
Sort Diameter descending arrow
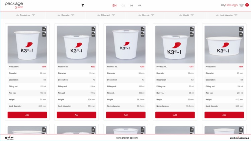[x=73, y=15]
